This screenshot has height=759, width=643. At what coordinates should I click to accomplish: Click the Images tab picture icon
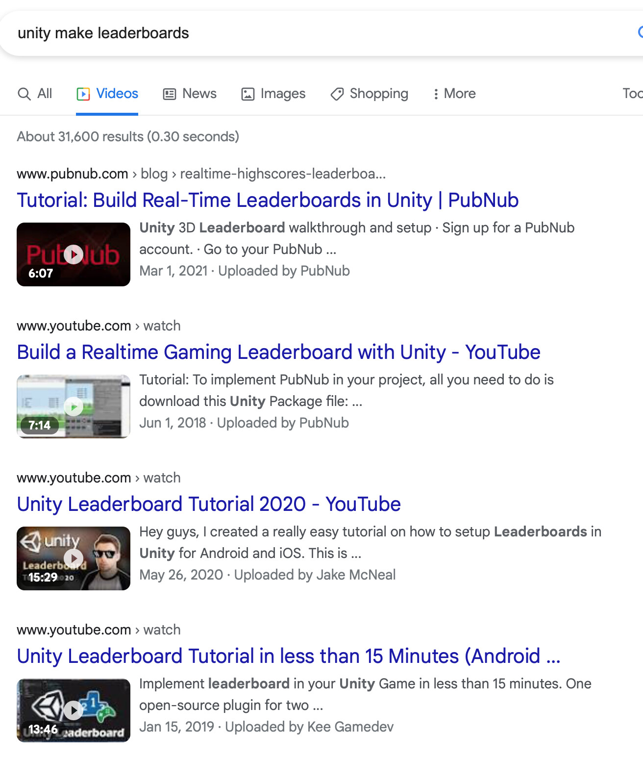click(248, 94)
